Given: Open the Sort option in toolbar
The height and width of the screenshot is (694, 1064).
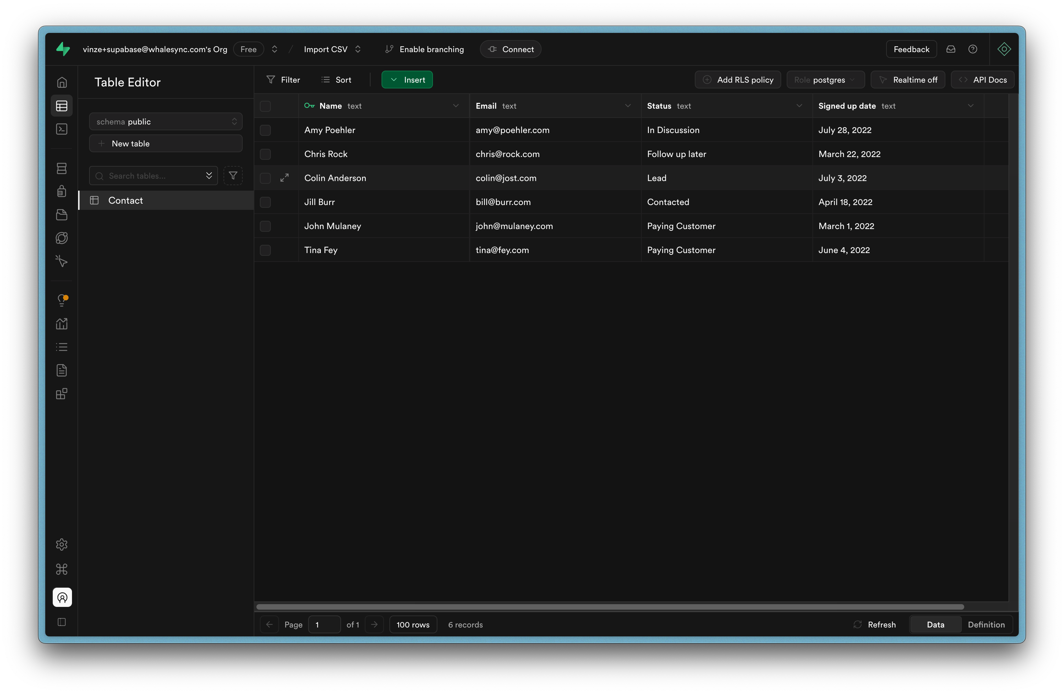Looking at the screenshot, I should click(337, 80).
